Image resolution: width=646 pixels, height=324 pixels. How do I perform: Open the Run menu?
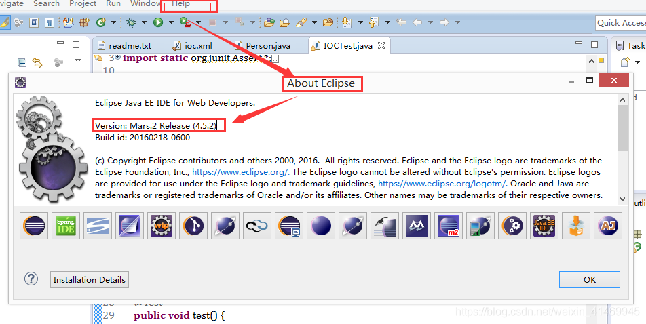pos(113,3)
